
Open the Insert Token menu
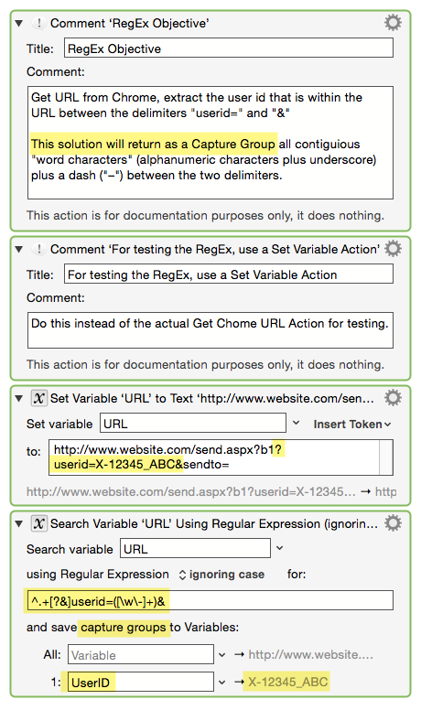pos(352,424)
